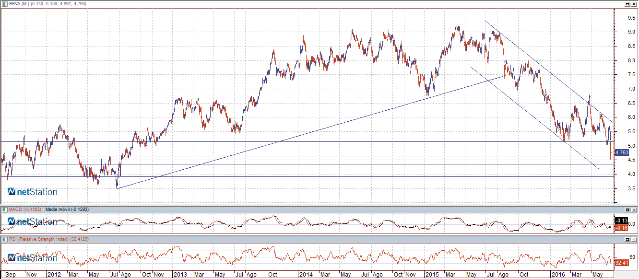
Task: Click the 2015 date axis label
Action: [x=432, y=275]
